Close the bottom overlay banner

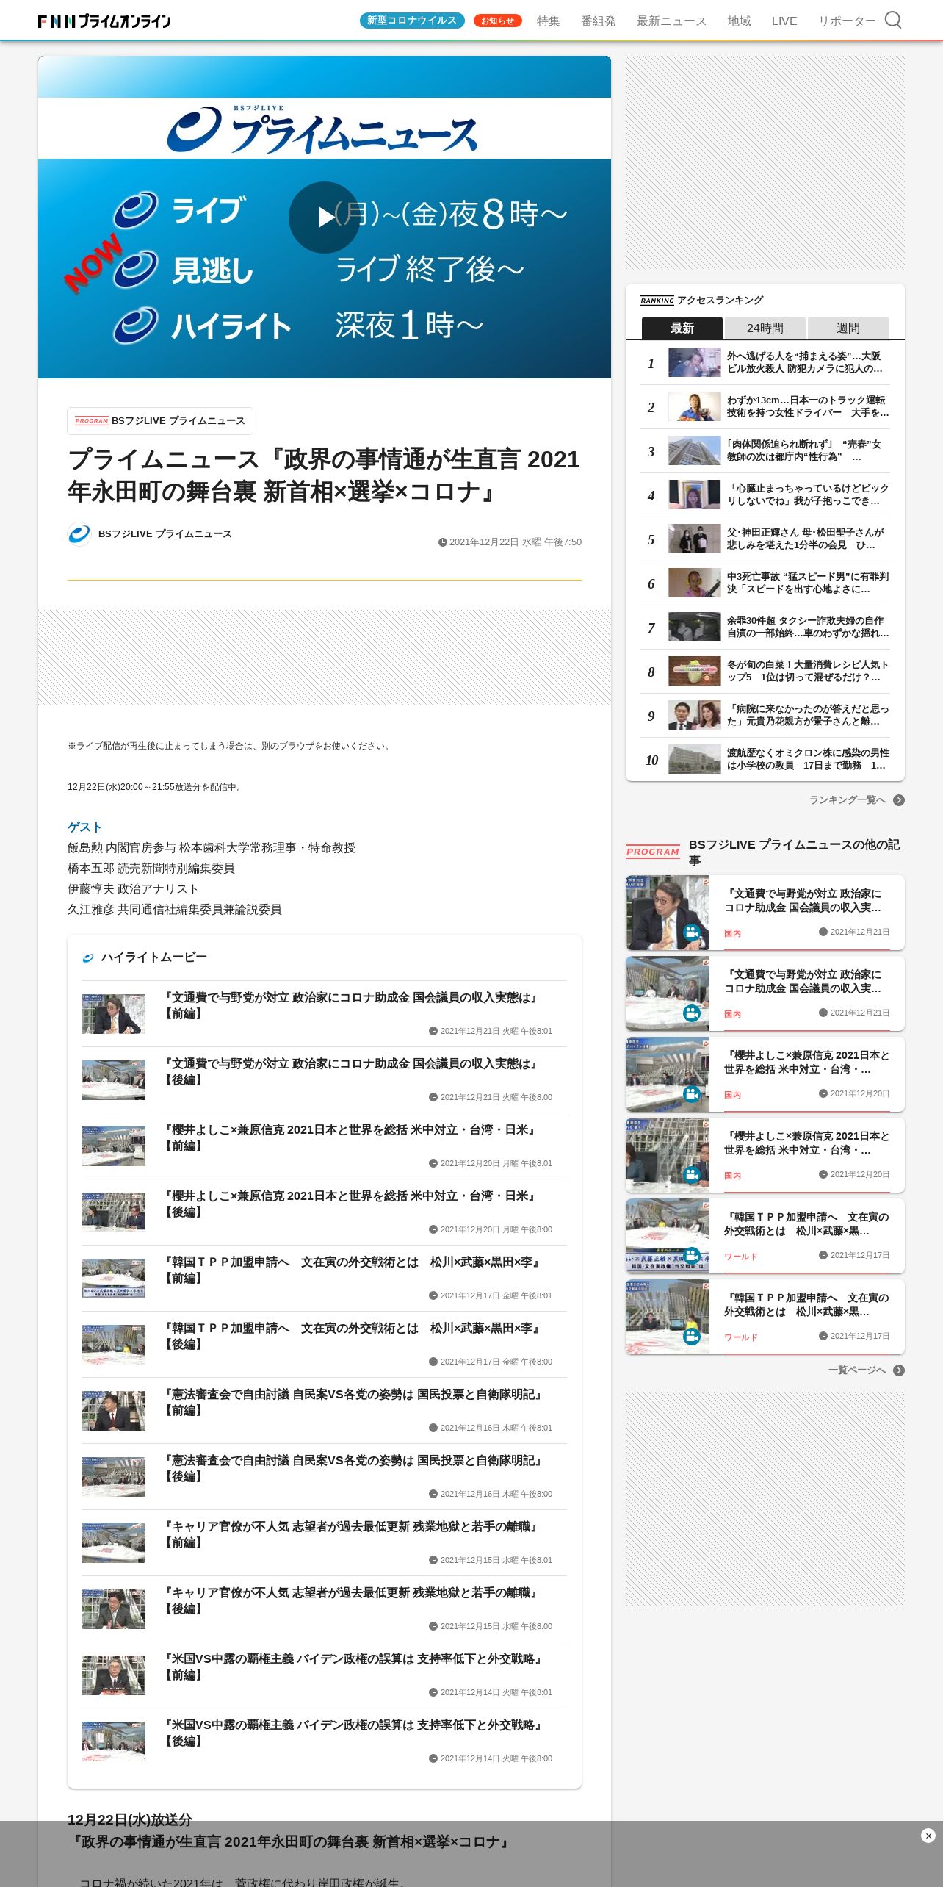[x=928, y=1836]
